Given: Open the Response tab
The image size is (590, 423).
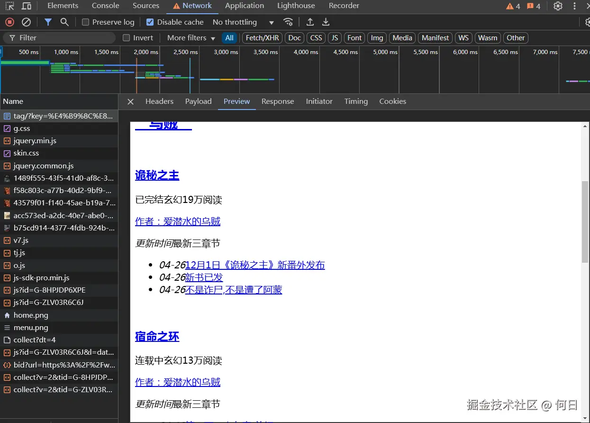Looking at the screenshot, I should pyautogui.click(x=278, y=101).
